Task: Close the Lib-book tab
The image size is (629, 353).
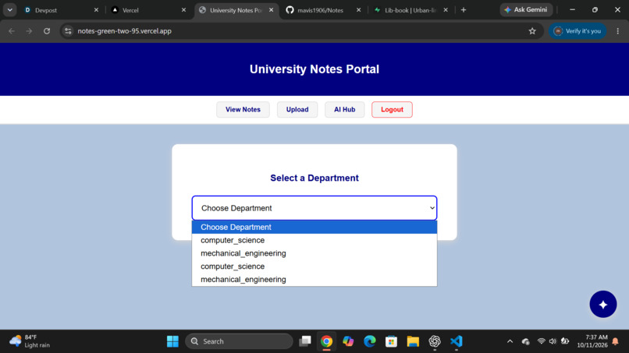Action: [446, 10]
